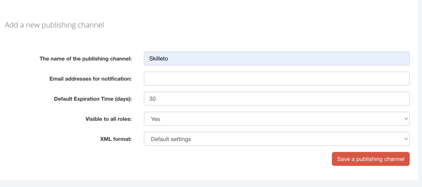Select the 'Default settings' text in XML dropdown
The width and height of the screenshot is (422, 187).
coord(171,139)
